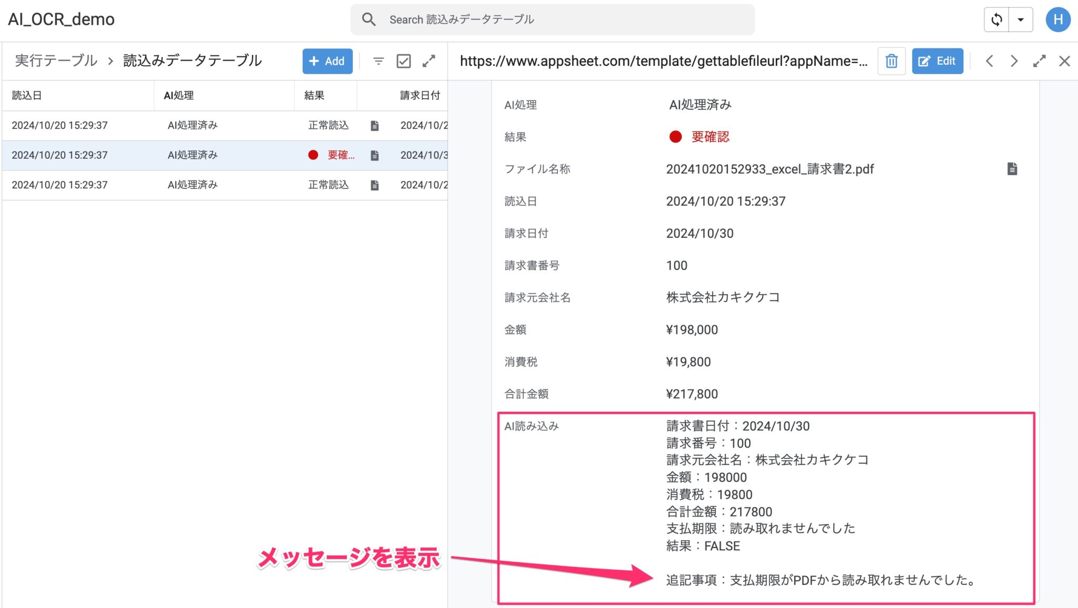The image size is (1078, 608).
Task: Sync the app data with the refresh icon
Action: point(997,19)
